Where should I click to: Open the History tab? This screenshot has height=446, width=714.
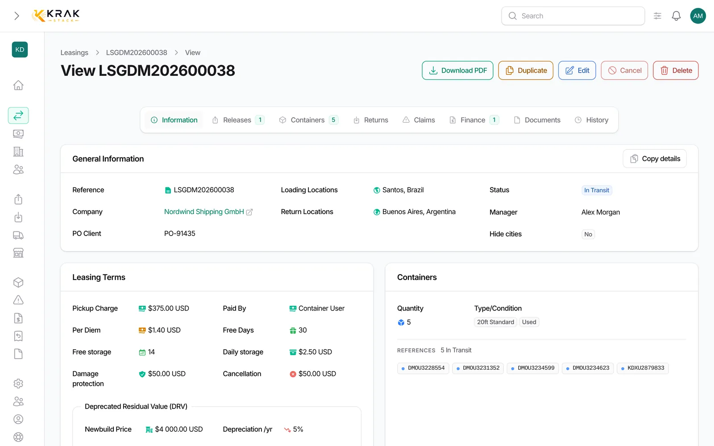[x=591, y=120]
